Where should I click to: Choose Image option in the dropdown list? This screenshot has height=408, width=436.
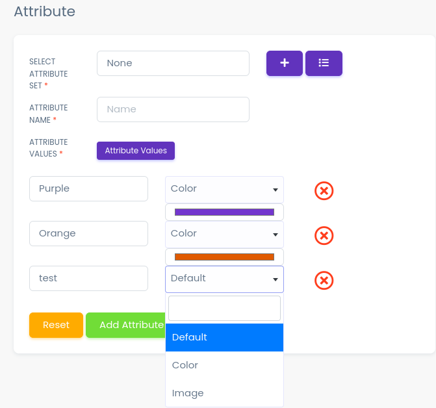pos(224,393)
